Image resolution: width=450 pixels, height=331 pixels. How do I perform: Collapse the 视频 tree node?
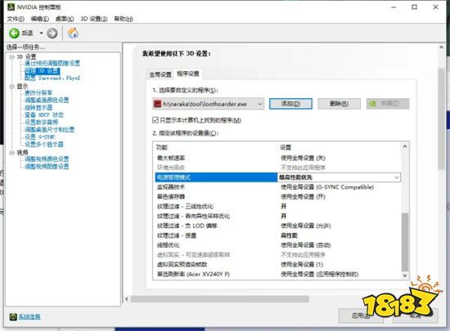12,153
